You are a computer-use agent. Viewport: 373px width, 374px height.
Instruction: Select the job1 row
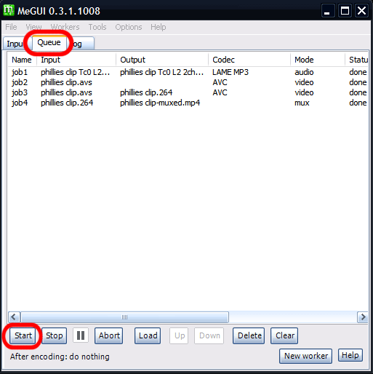click(x=188, y=72)
